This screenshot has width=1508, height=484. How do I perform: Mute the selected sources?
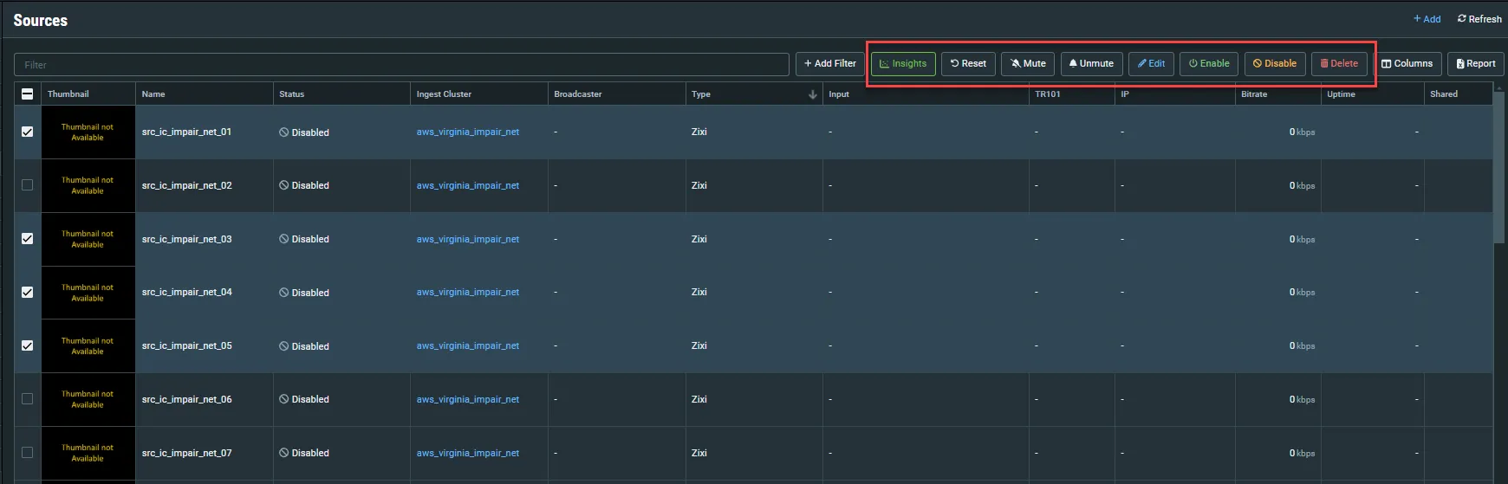click(x=1028, y=63)
